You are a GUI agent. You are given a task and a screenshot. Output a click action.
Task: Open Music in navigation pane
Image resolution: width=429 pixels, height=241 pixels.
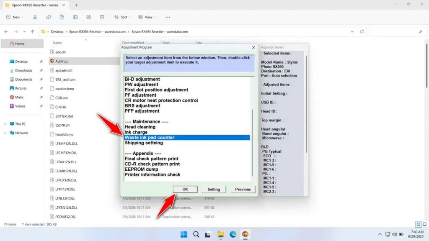point(19,97)
